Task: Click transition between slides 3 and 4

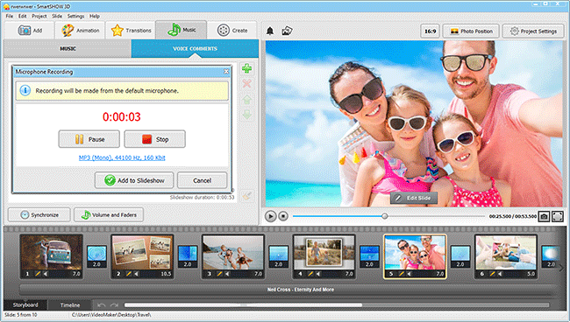Action: pyautogui.click(x=279, y=256)
